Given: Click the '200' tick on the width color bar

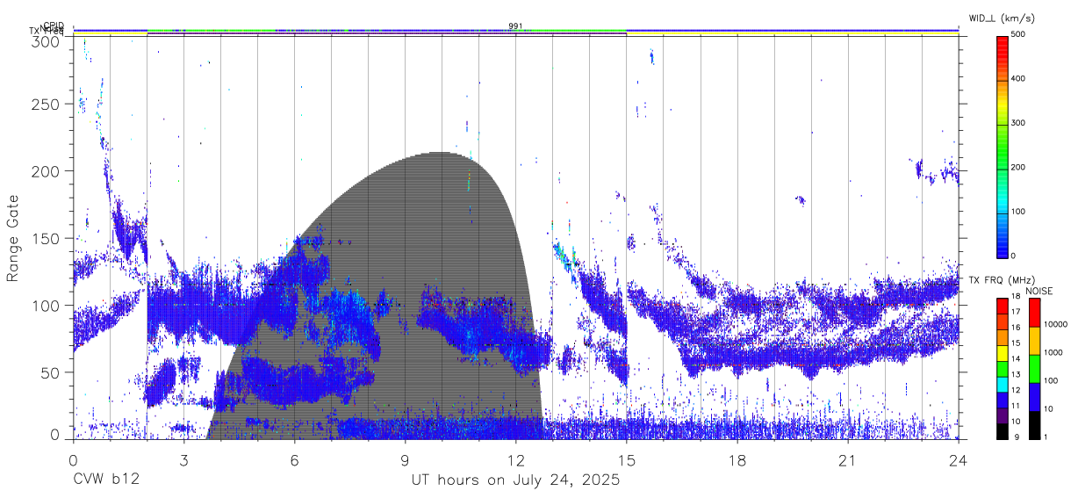Looking at the screenshot, I should 1018,167.
